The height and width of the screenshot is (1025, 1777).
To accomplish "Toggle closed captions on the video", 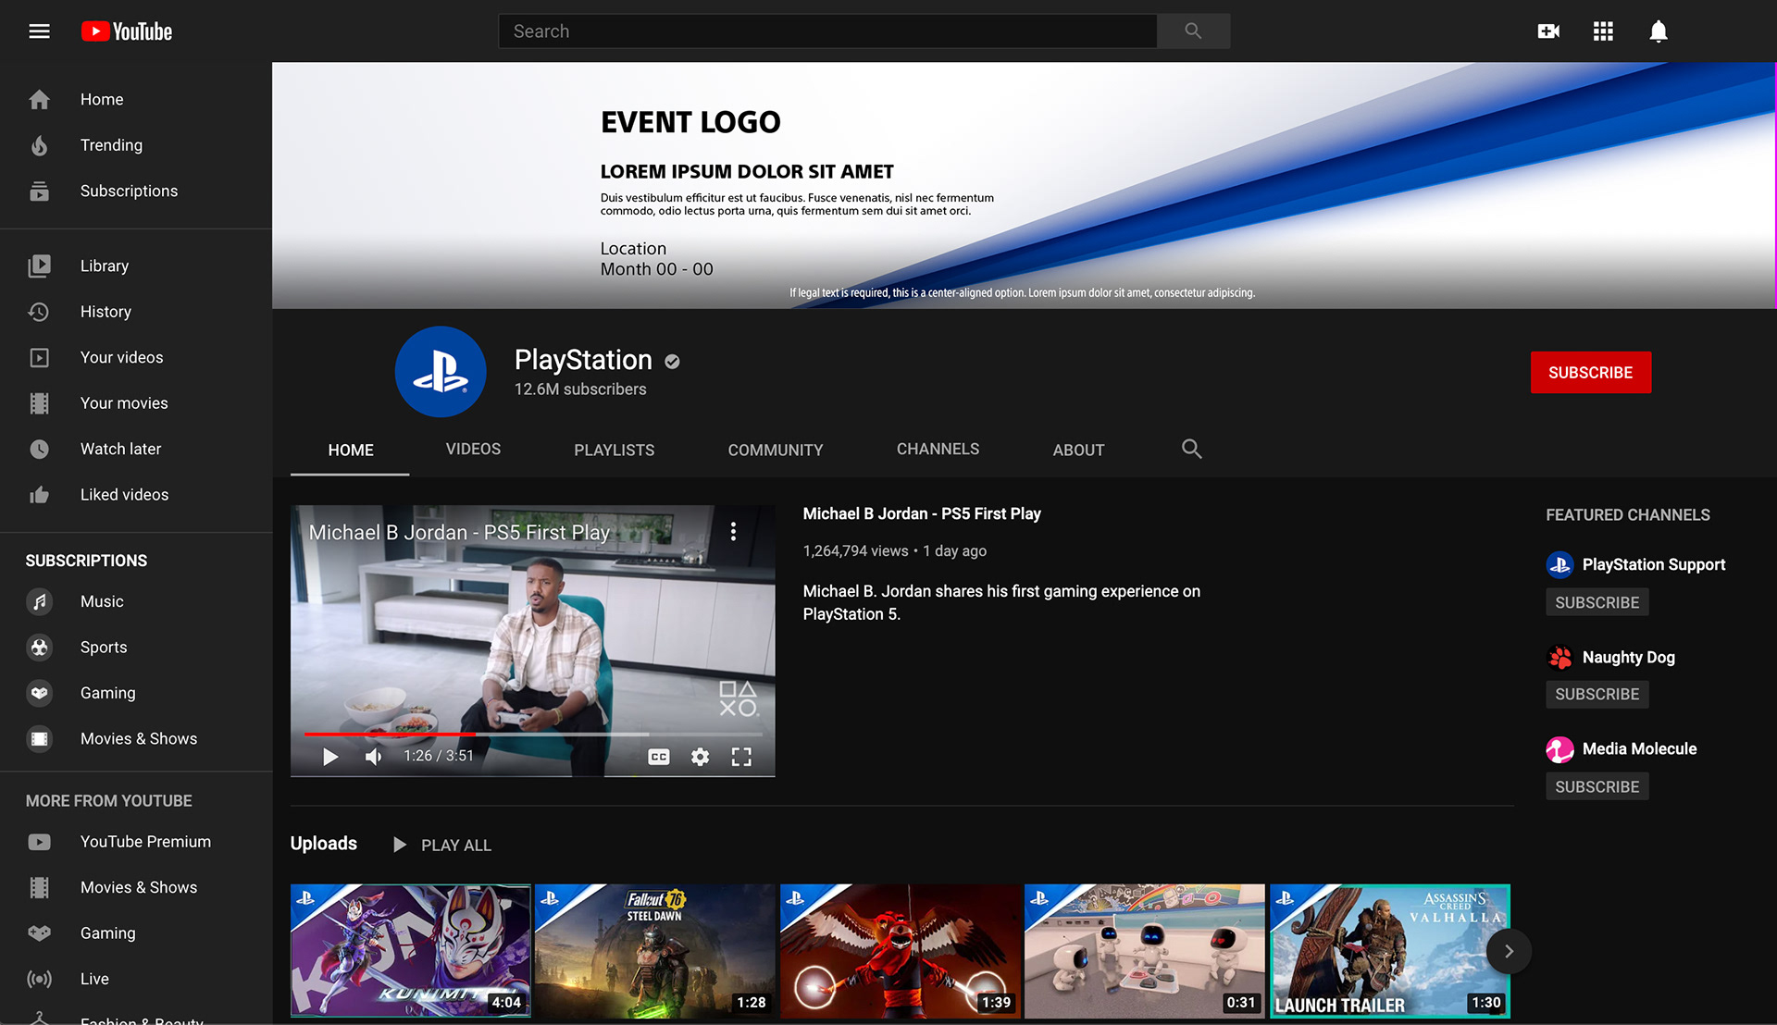I will pyautogui.click(x=658, y=757).
